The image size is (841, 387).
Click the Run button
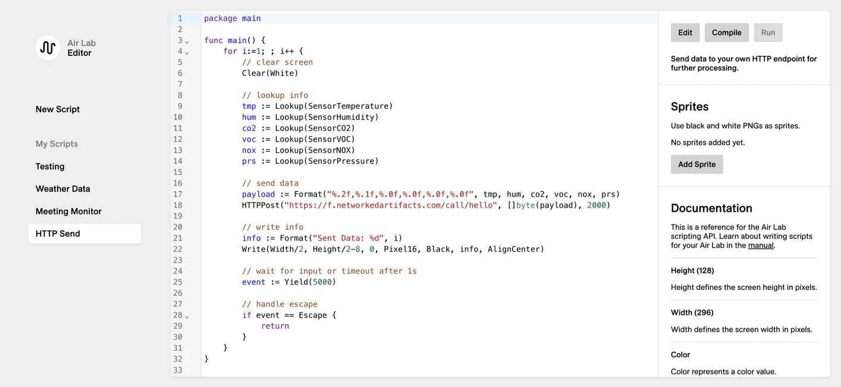[x=768, y=33]
